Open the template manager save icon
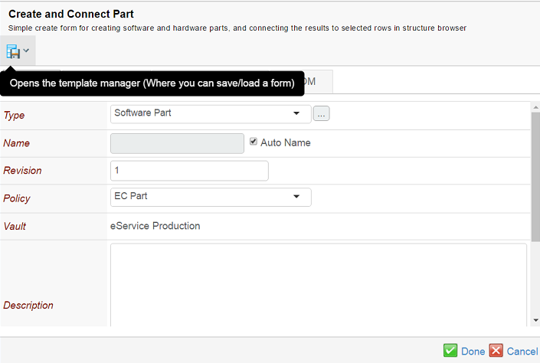The image size is (540, 363). pyautogui.click(x=13, y=51)
